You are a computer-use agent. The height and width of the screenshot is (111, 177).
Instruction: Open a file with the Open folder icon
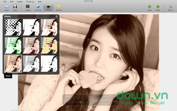click(7, 8)
